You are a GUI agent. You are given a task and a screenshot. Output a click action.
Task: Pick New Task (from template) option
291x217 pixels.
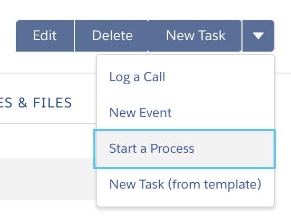(186, 184)
